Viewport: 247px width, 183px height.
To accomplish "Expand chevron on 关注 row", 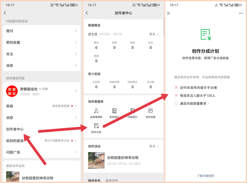I will 76,54.
